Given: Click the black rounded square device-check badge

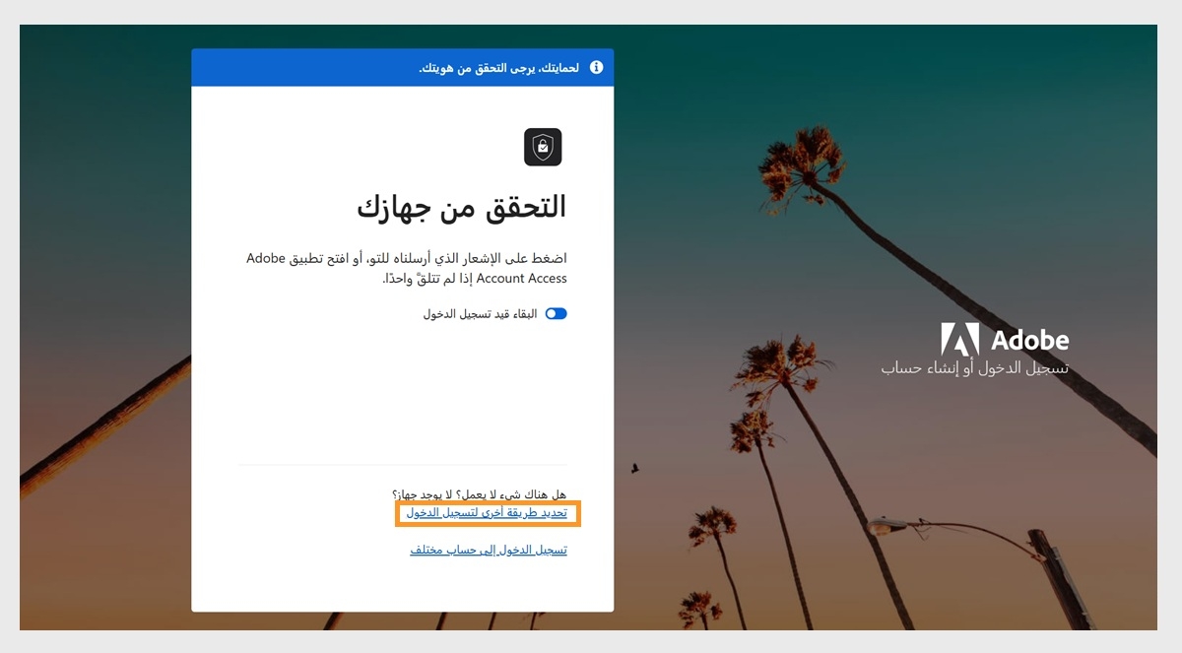Looking at the screenshot, I should pyautogui.click(x=544, y=147).
